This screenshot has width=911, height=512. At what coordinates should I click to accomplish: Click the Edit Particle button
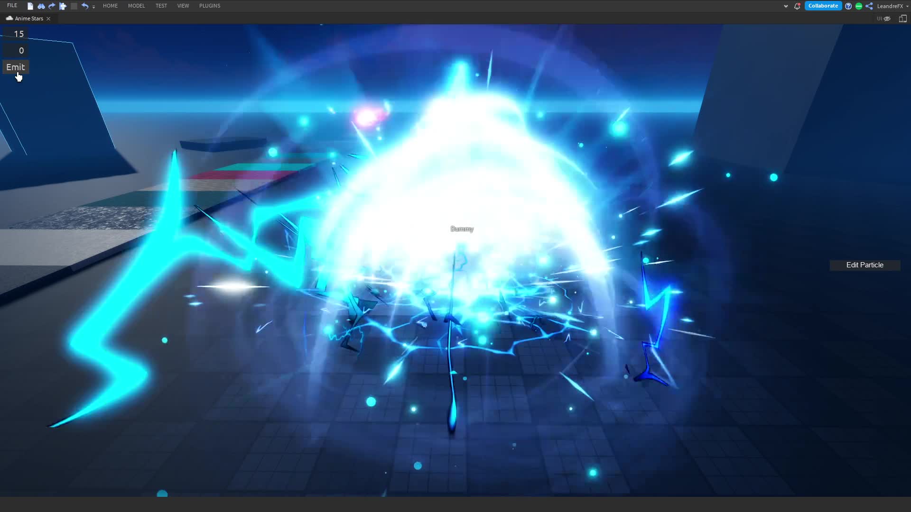click(865, 265)
